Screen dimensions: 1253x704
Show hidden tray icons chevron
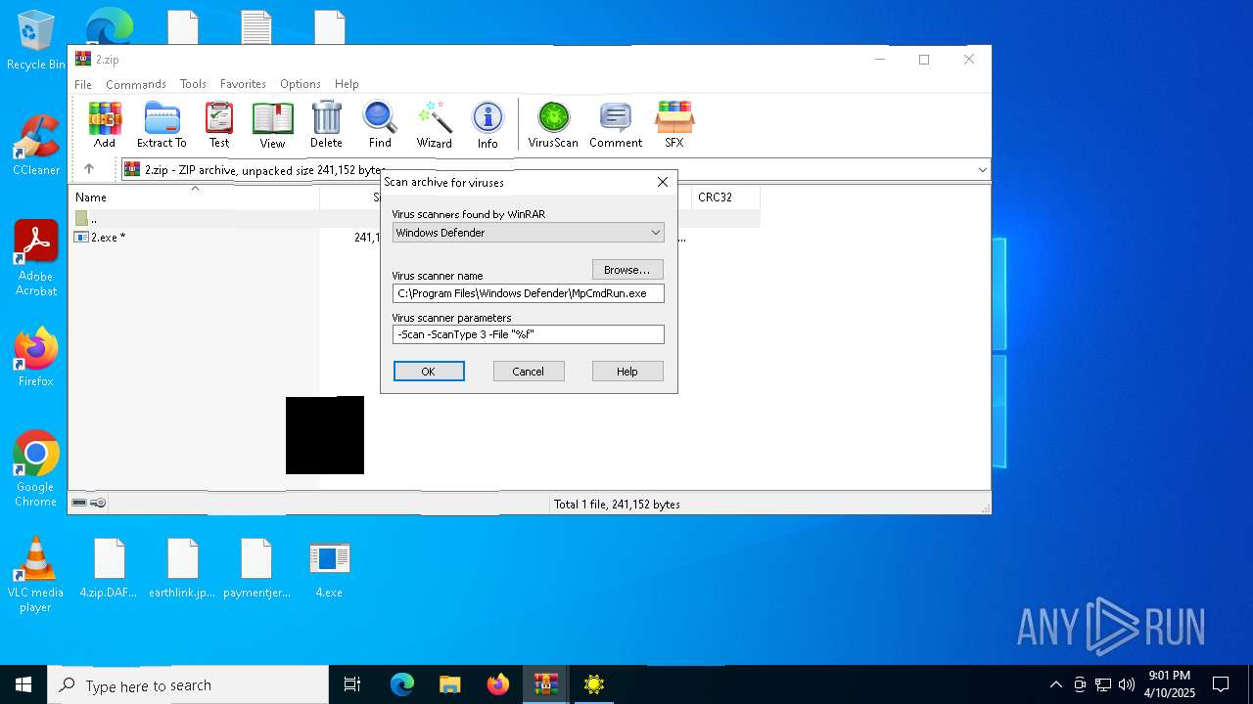1055,684
